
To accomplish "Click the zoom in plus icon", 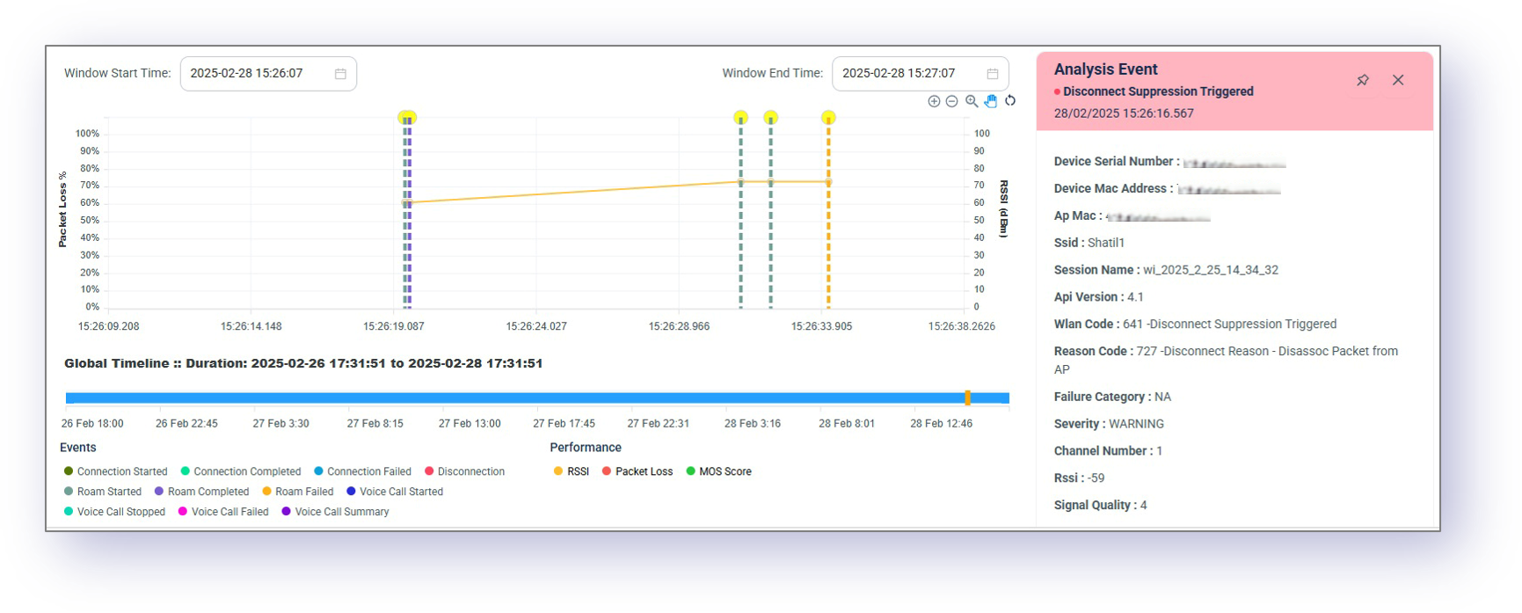I will [x=934, y=101].
